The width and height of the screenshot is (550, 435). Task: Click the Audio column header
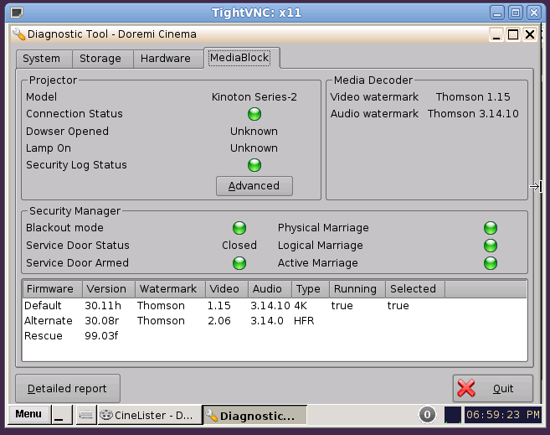[x=270, y=289]
